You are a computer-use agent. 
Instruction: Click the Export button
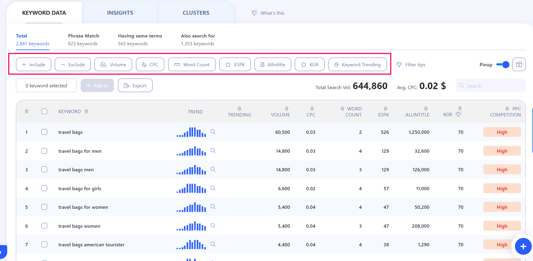(x=135, y=85)
